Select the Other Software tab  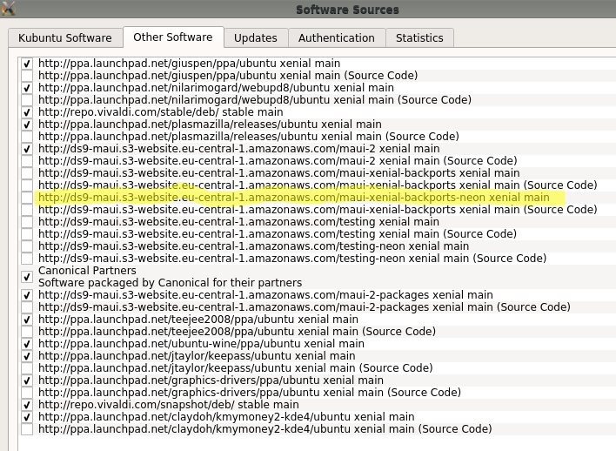click(173, 37)
